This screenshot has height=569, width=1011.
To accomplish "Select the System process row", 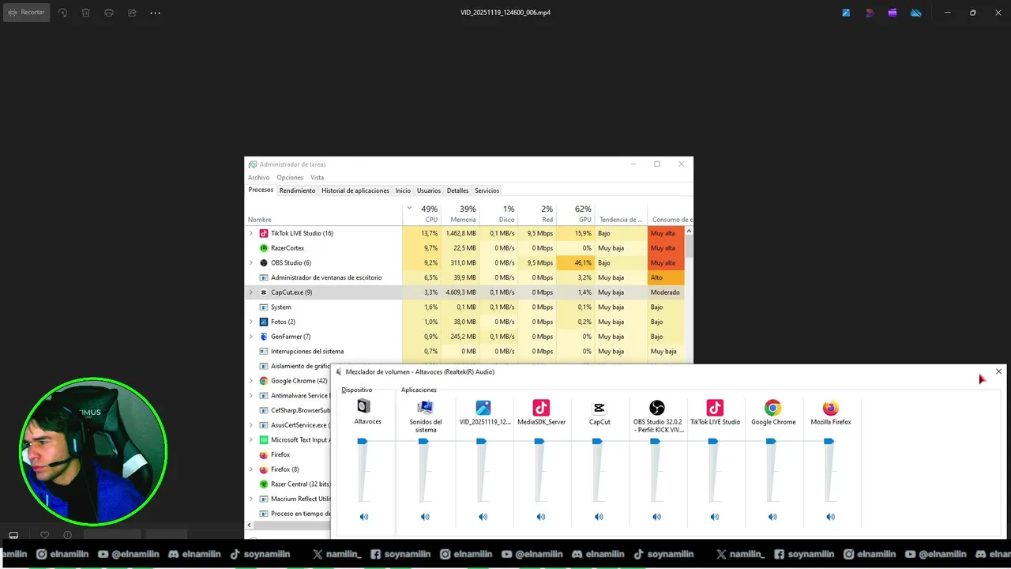I will [466, 307].
